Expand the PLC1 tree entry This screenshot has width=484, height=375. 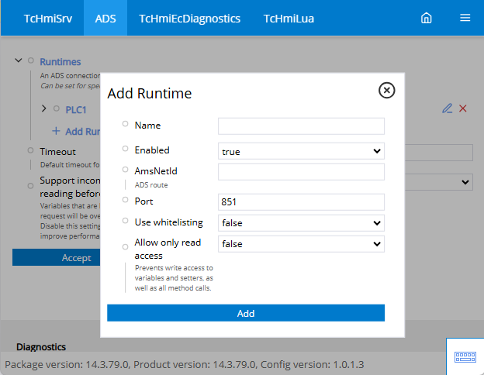(44, 108)
